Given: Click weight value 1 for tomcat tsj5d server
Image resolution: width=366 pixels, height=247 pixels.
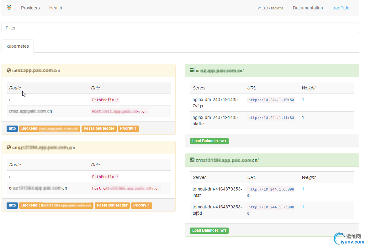Looking at the screenshot, I should [303, 207].
